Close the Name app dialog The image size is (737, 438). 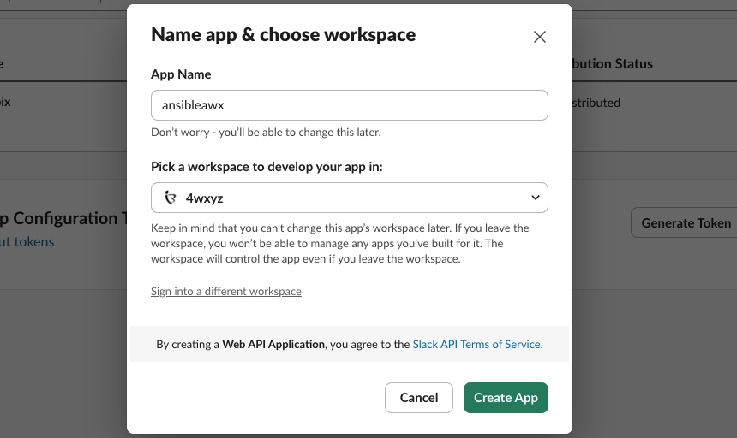tap(540, 37)
